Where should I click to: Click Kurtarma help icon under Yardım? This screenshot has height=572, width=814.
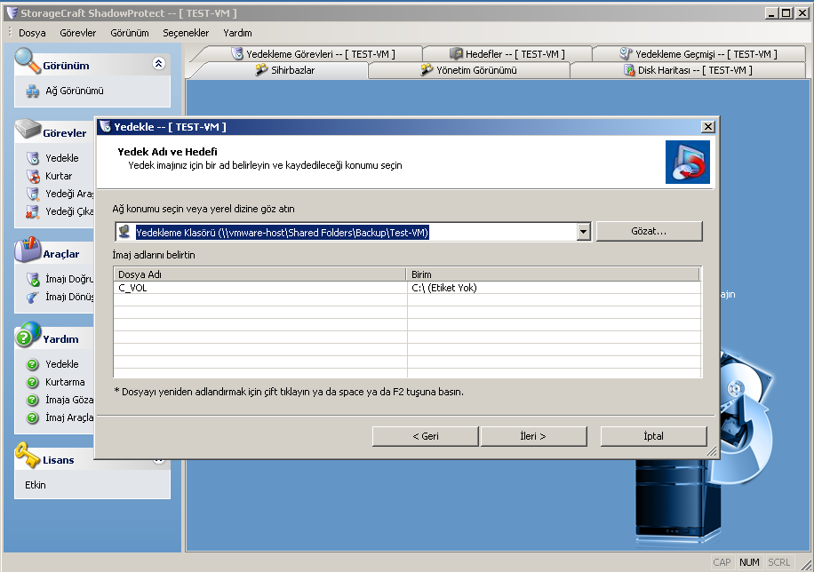pyautogui.click(x=32, y=382)
